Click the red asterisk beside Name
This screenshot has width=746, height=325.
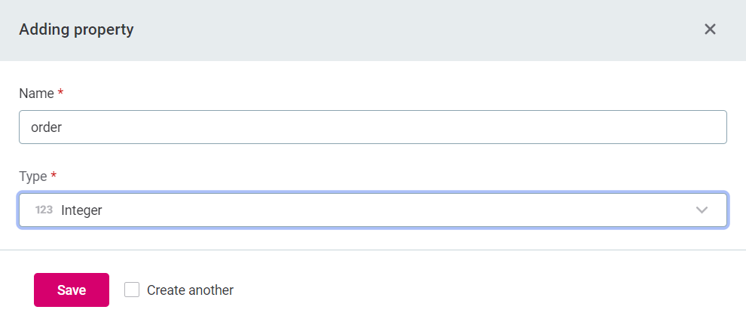pos(60,93)
